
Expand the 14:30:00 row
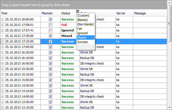tap(2, 86)
